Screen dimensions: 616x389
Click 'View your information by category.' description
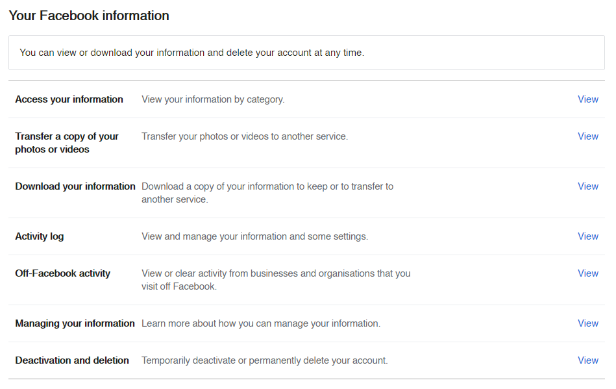click(x=213, y=99)
